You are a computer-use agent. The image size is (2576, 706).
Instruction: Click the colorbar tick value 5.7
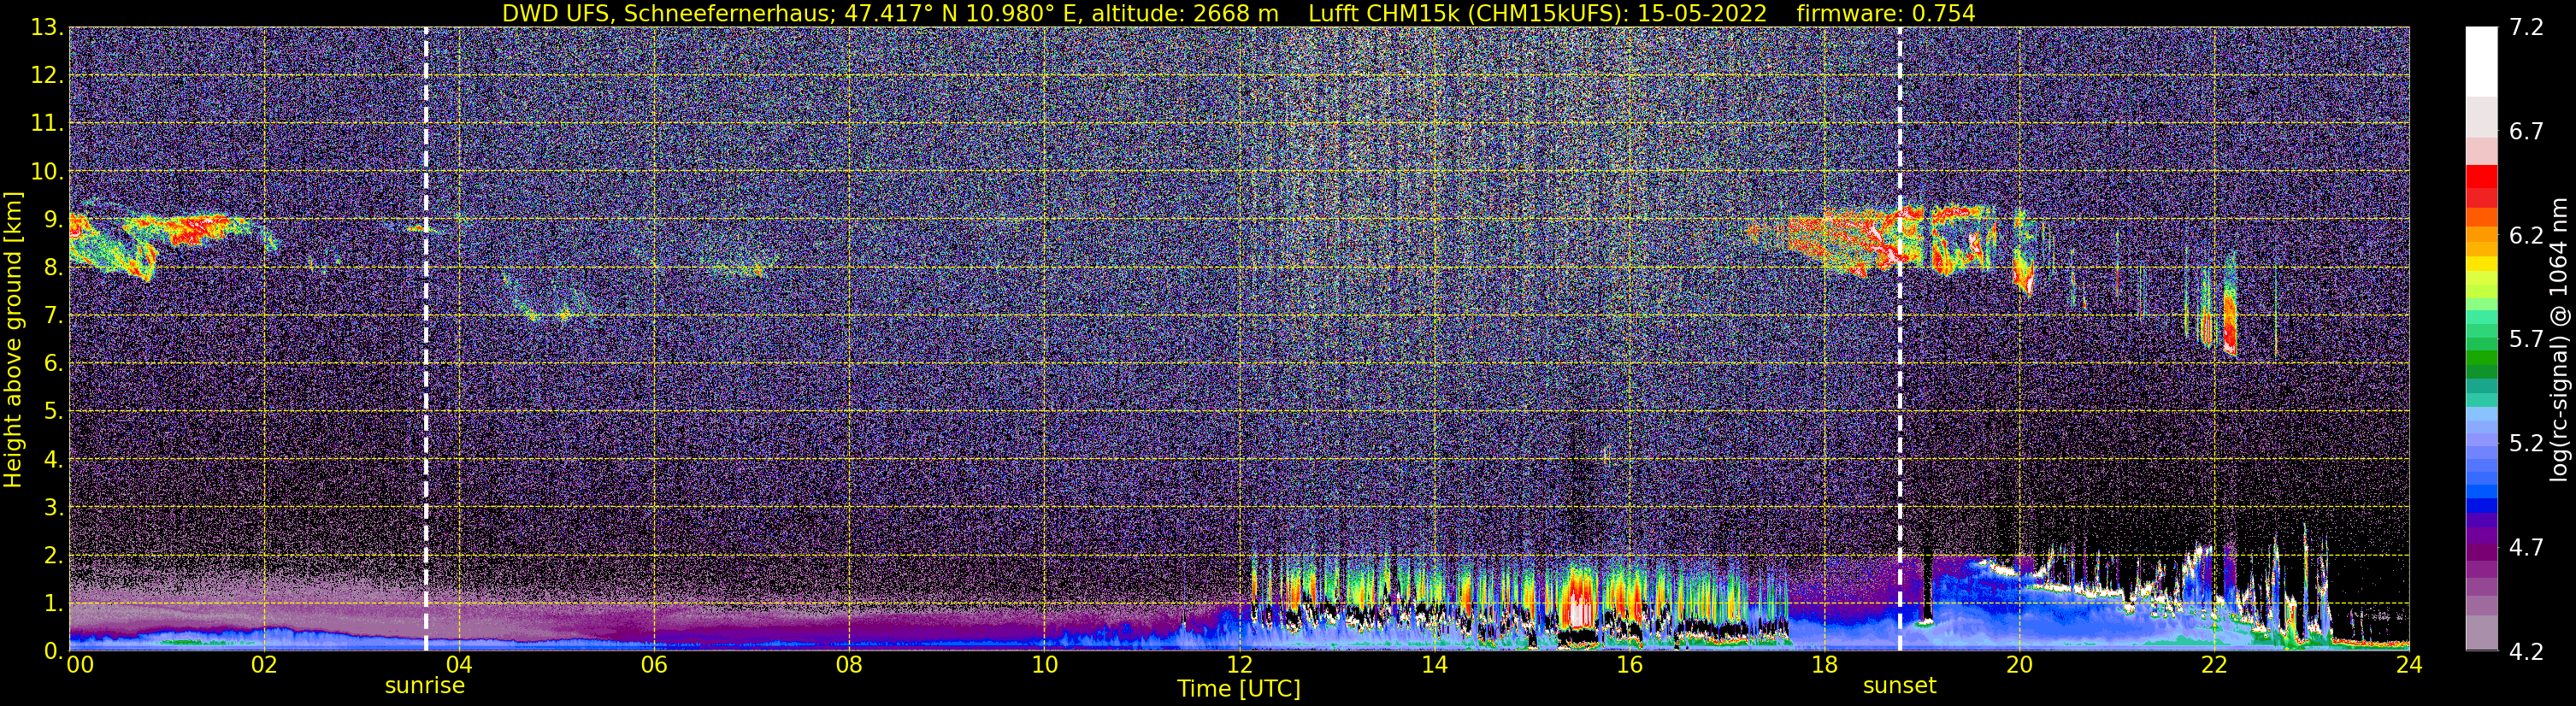(x=2526, y=340)
